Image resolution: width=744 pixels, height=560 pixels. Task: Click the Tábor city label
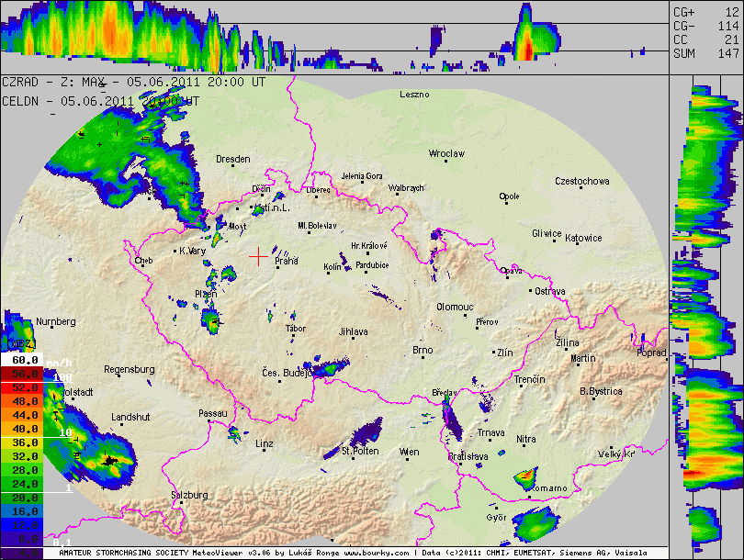pos(296,328)
